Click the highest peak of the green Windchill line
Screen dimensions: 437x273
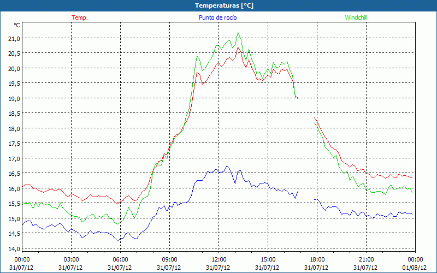tap(238, 33)
